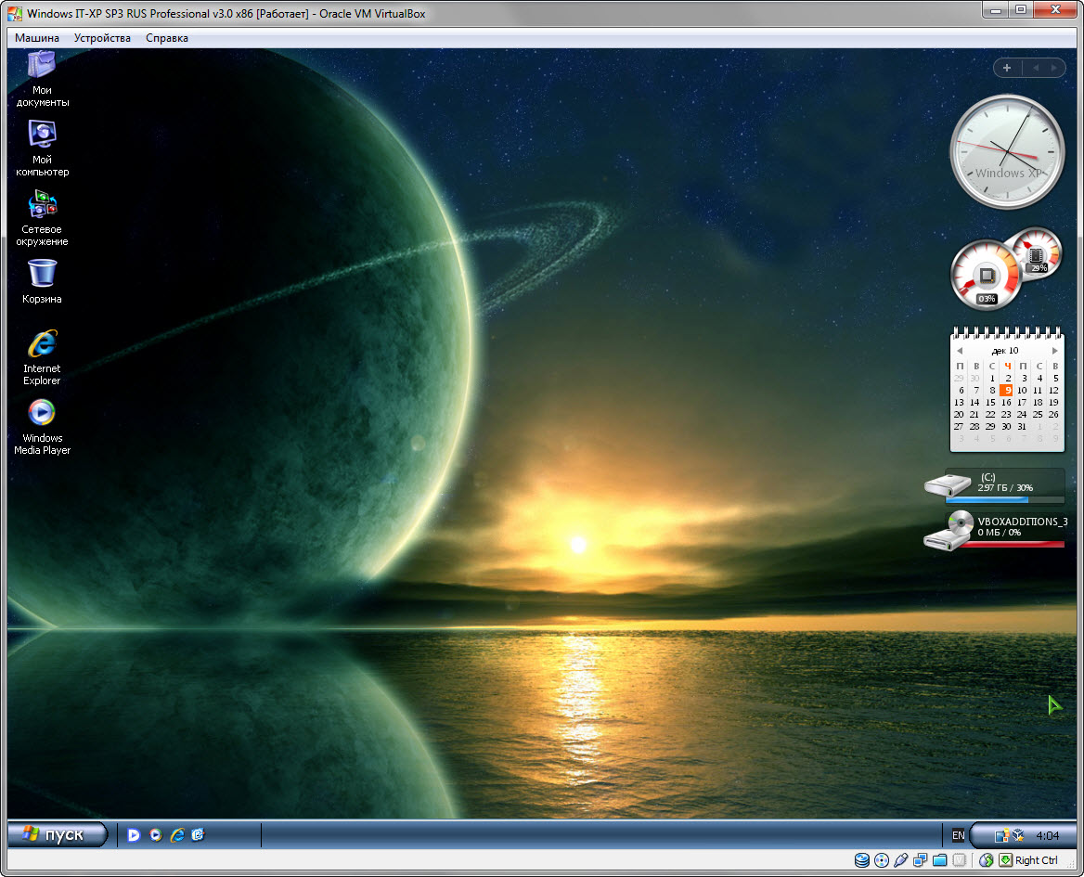1084x877 pixels.
Task: Maximize the VirtualBox window
Action: click(x=1021, y=10)
